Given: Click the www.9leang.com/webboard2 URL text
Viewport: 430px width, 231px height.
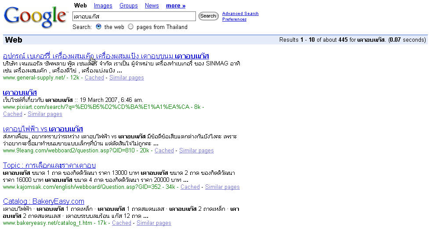Looking at the screenshot, I should (x=69, y=151).
